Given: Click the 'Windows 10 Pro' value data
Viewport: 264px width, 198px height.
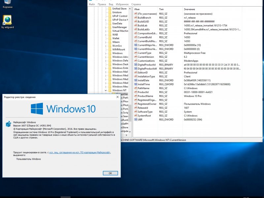Looking at the screenshot, I should pos(193,96).
